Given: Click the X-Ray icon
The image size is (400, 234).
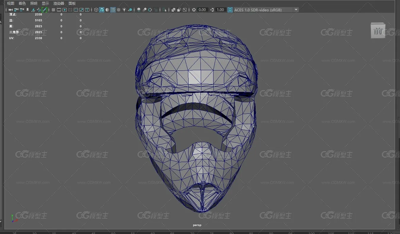Looking at the screenshot, I should click(x=173, y=10).
